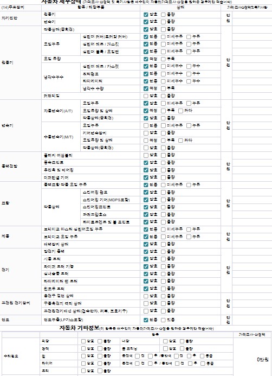Uncheck 양호 for 스티어링 기어(MDPS포함)

point(146,200)
